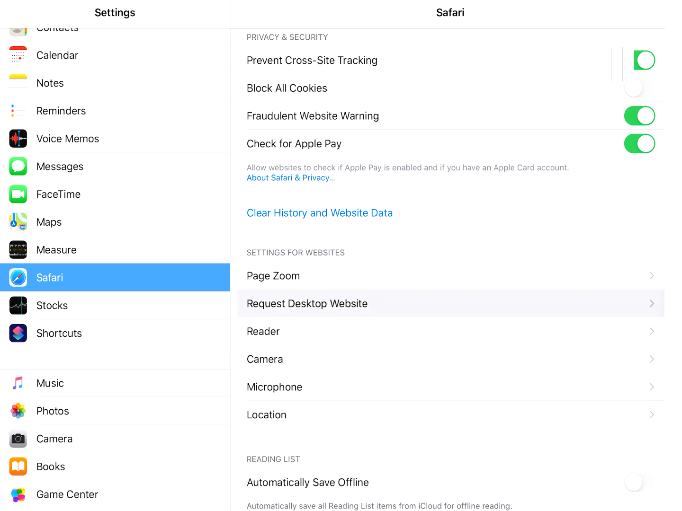Open the Reader settings chevron
The image size is (682, 511).
[652, 331]
